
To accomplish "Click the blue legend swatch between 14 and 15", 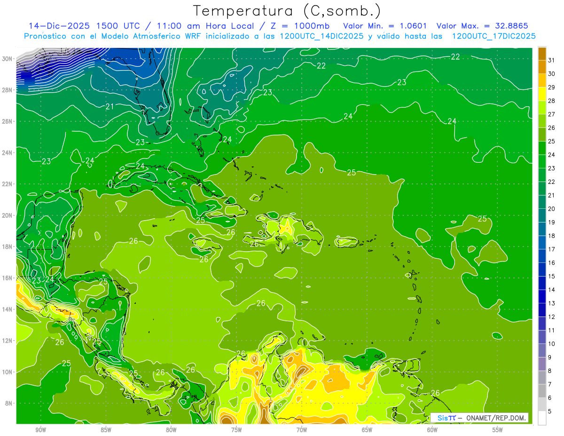I will (542, 283).
